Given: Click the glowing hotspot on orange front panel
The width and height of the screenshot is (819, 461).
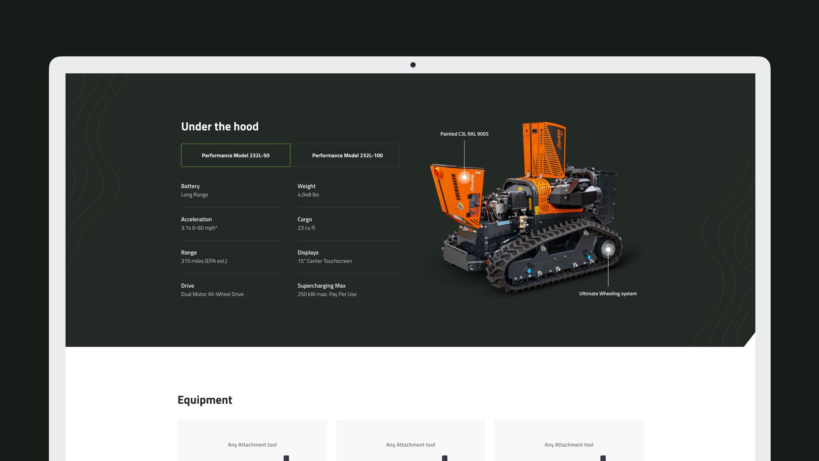Looking at the screenshot, I should click(464, 177).
